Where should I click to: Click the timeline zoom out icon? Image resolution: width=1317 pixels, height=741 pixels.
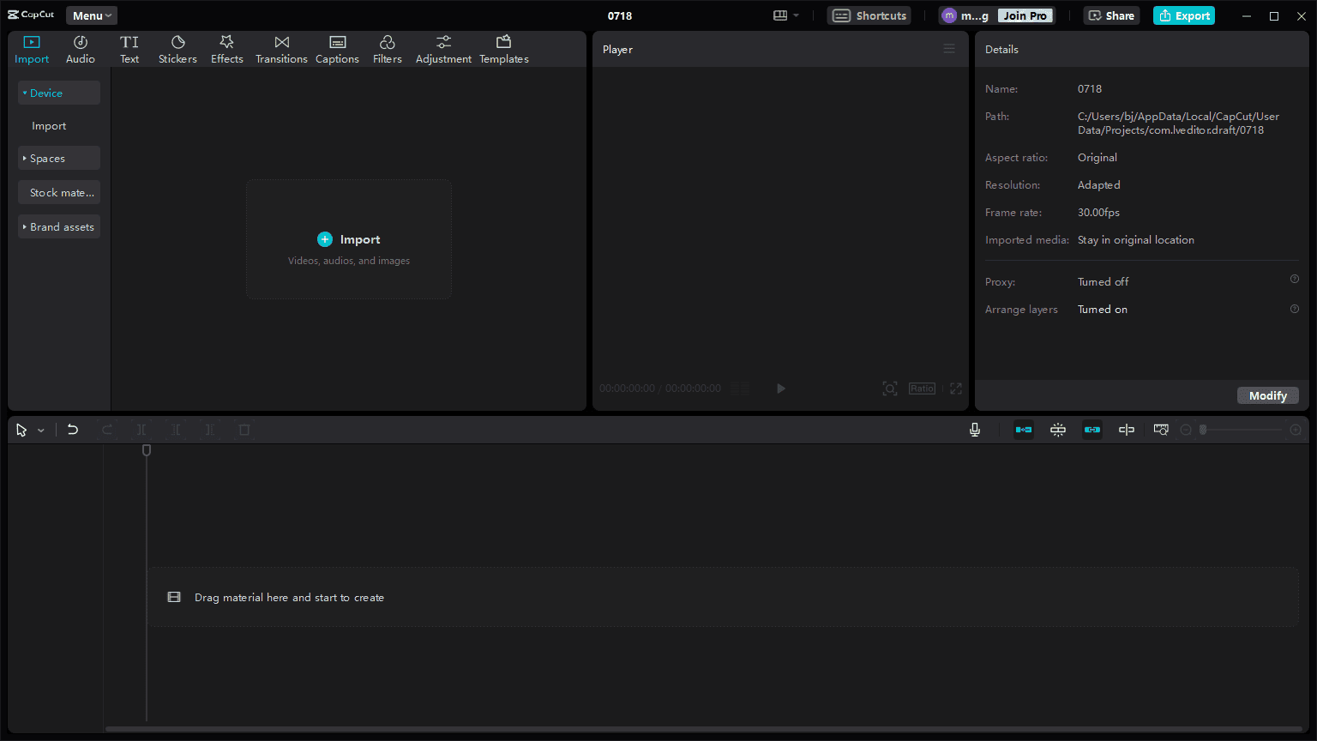pos(1186,430)
